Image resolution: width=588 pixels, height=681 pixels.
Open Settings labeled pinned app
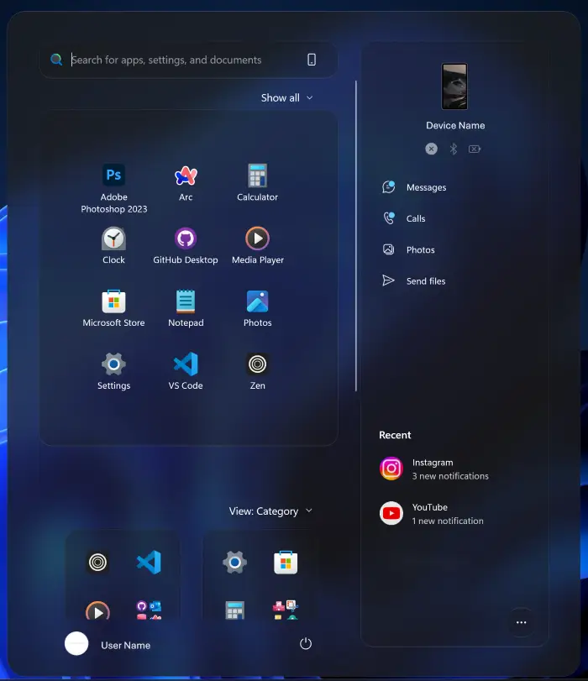114,372
